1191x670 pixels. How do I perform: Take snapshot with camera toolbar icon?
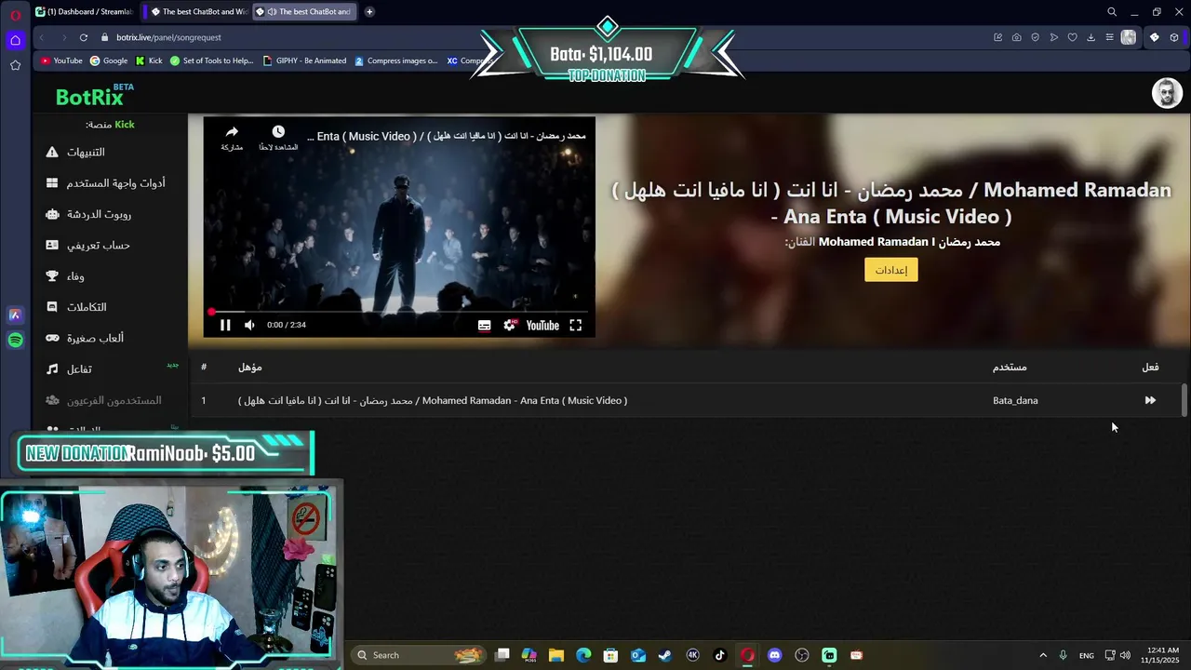pos(1016,37)
